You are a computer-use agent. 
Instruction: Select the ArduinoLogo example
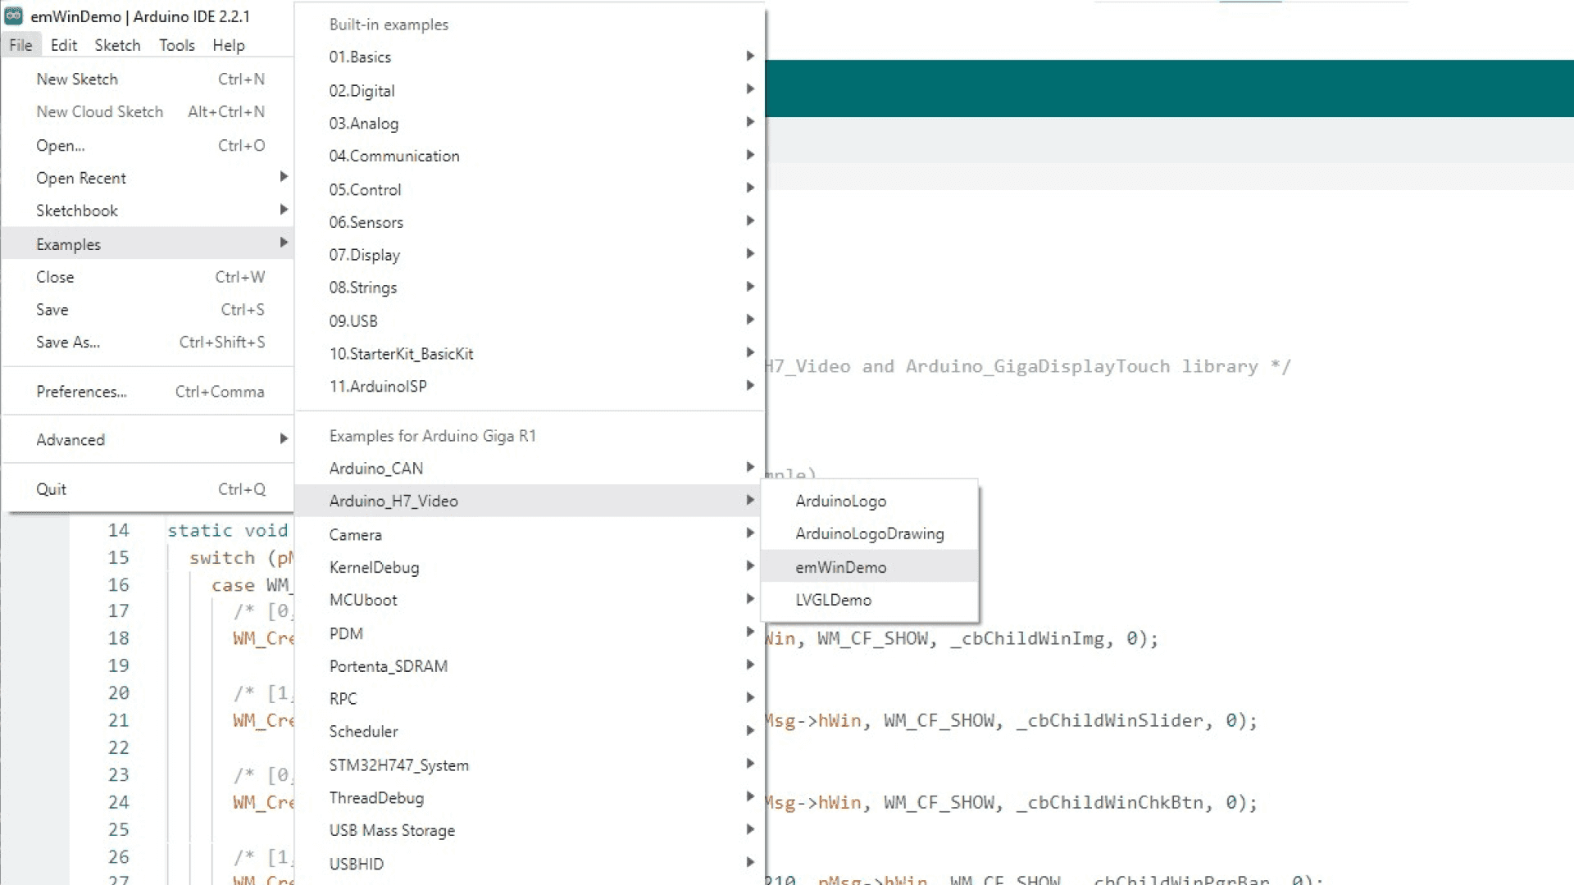(840, 501)
